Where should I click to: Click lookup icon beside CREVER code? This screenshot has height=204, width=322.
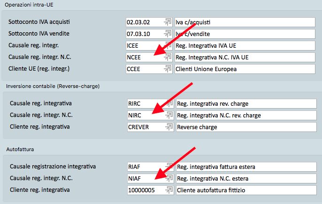[168, 127]
